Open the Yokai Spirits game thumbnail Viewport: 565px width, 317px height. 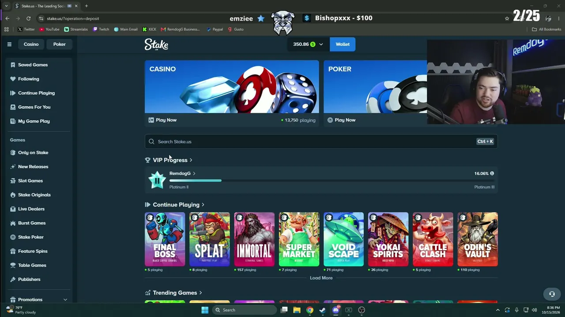coord(388,239)
